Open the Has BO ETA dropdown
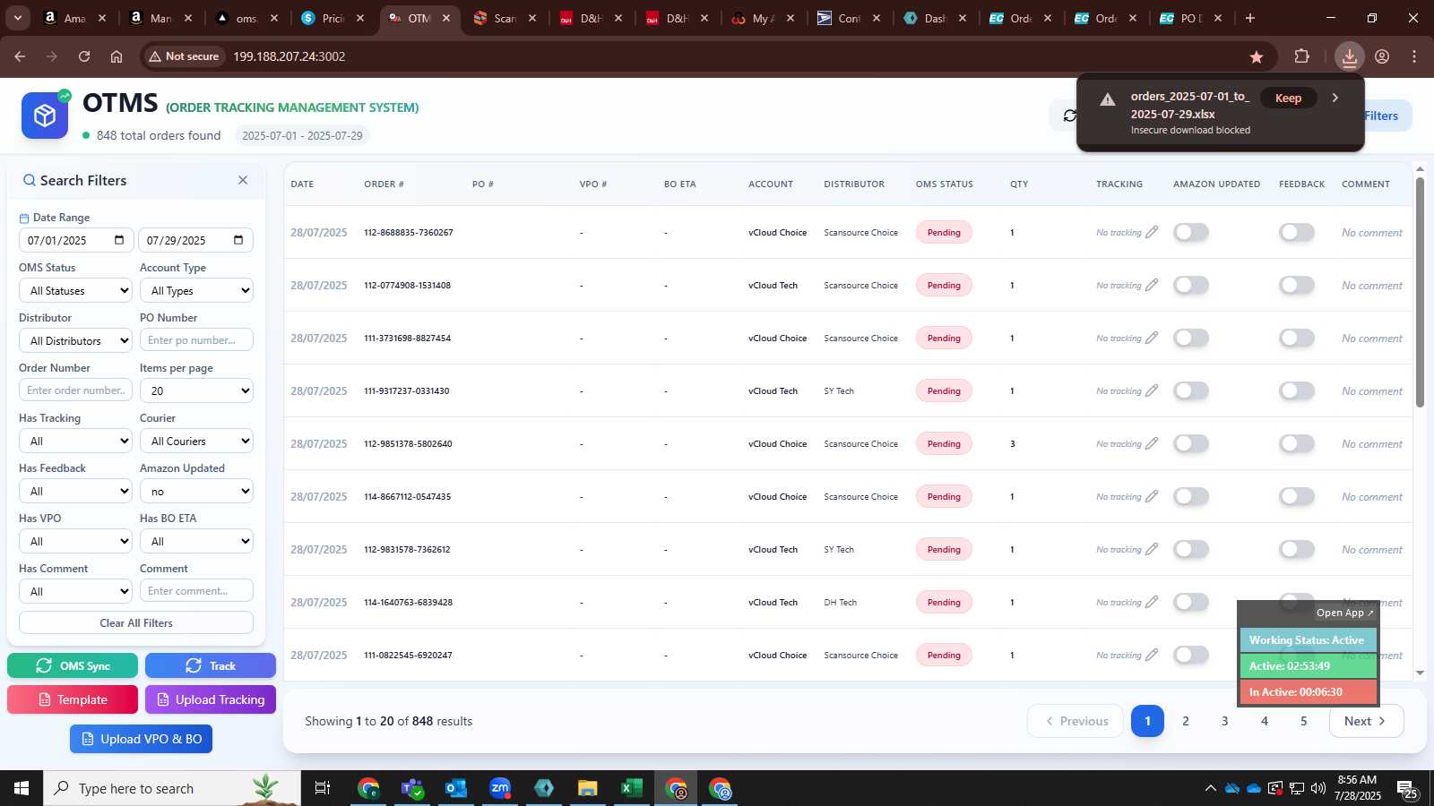 (196, 541)
